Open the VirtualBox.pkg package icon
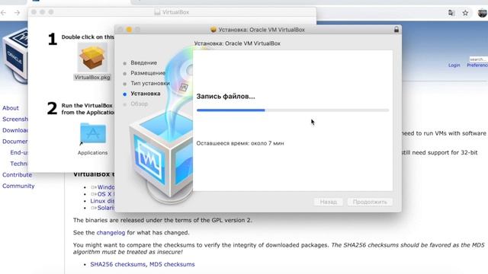 [92, 58]
